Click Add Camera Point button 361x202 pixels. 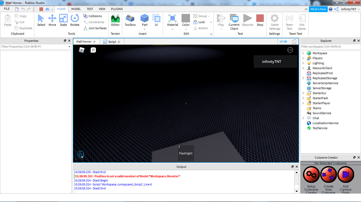[x=346, y=174]
